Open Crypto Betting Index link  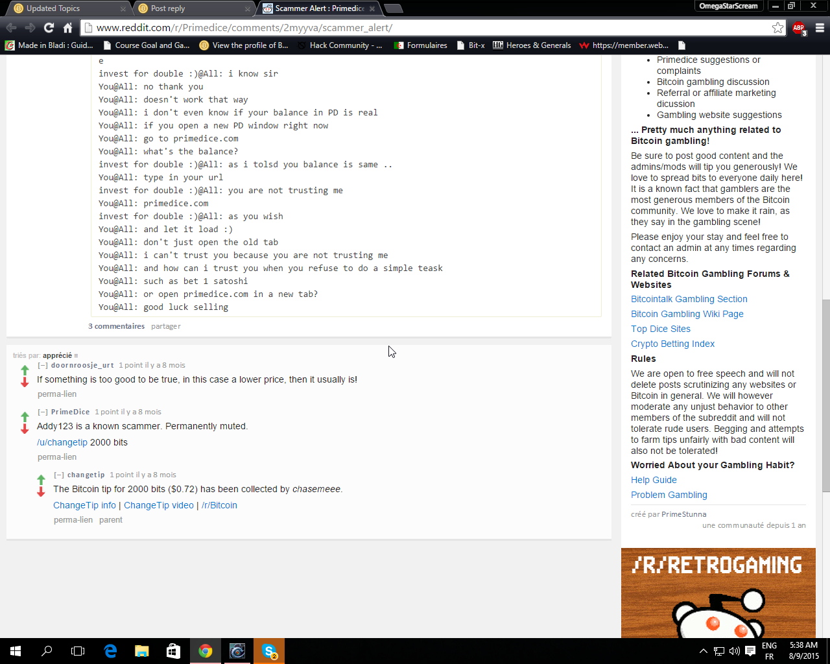673,344
